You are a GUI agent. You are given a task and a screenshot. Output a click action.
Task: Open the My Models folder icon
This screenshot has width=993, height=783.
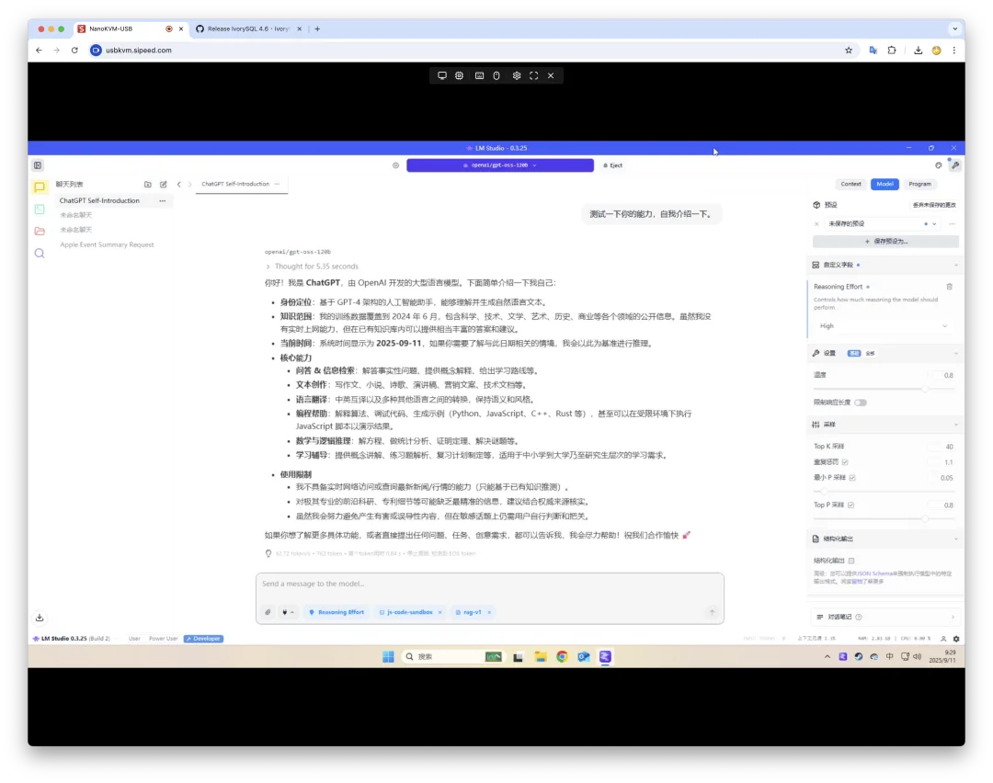click(x=40, y=231)
